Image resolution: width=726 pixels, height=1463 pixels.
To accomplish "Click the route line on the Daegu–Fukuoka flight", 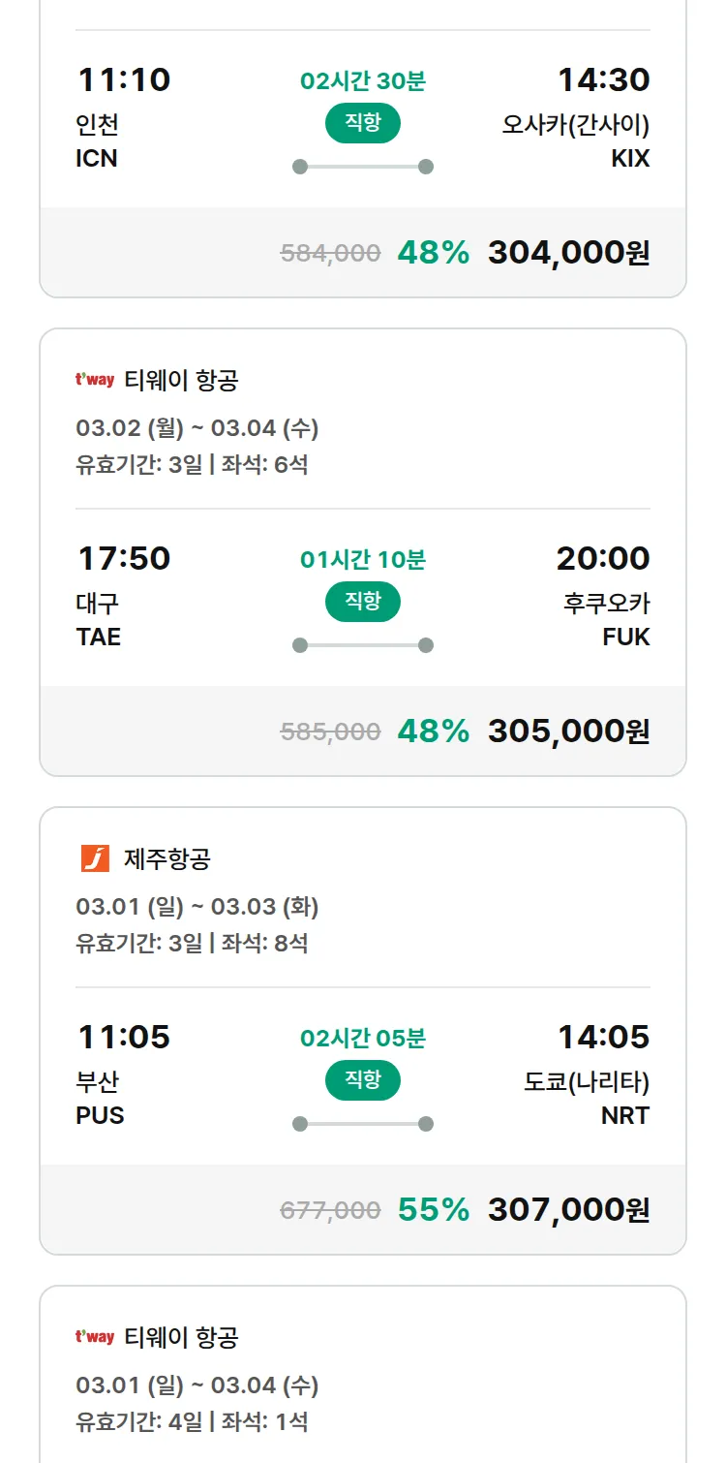I will coord(363,645).
